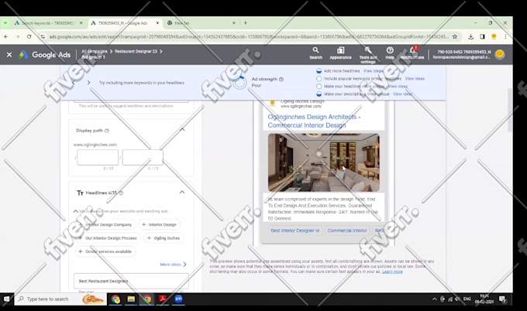Open Display path help icon
The width and height of the screenshot is (527, 311).
(x=107, y=131)
